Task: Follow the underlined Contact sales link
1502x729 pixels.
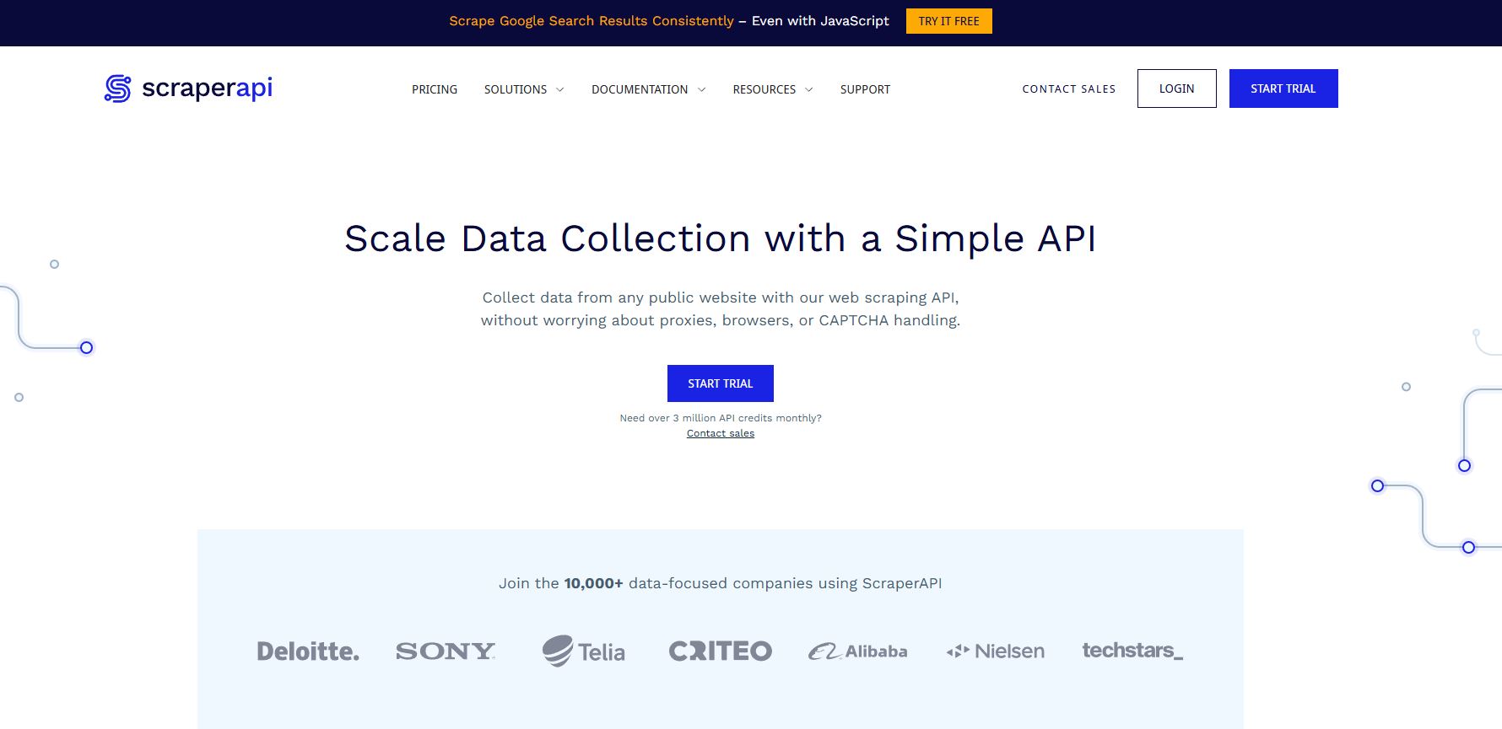Action: coord(721,433)
